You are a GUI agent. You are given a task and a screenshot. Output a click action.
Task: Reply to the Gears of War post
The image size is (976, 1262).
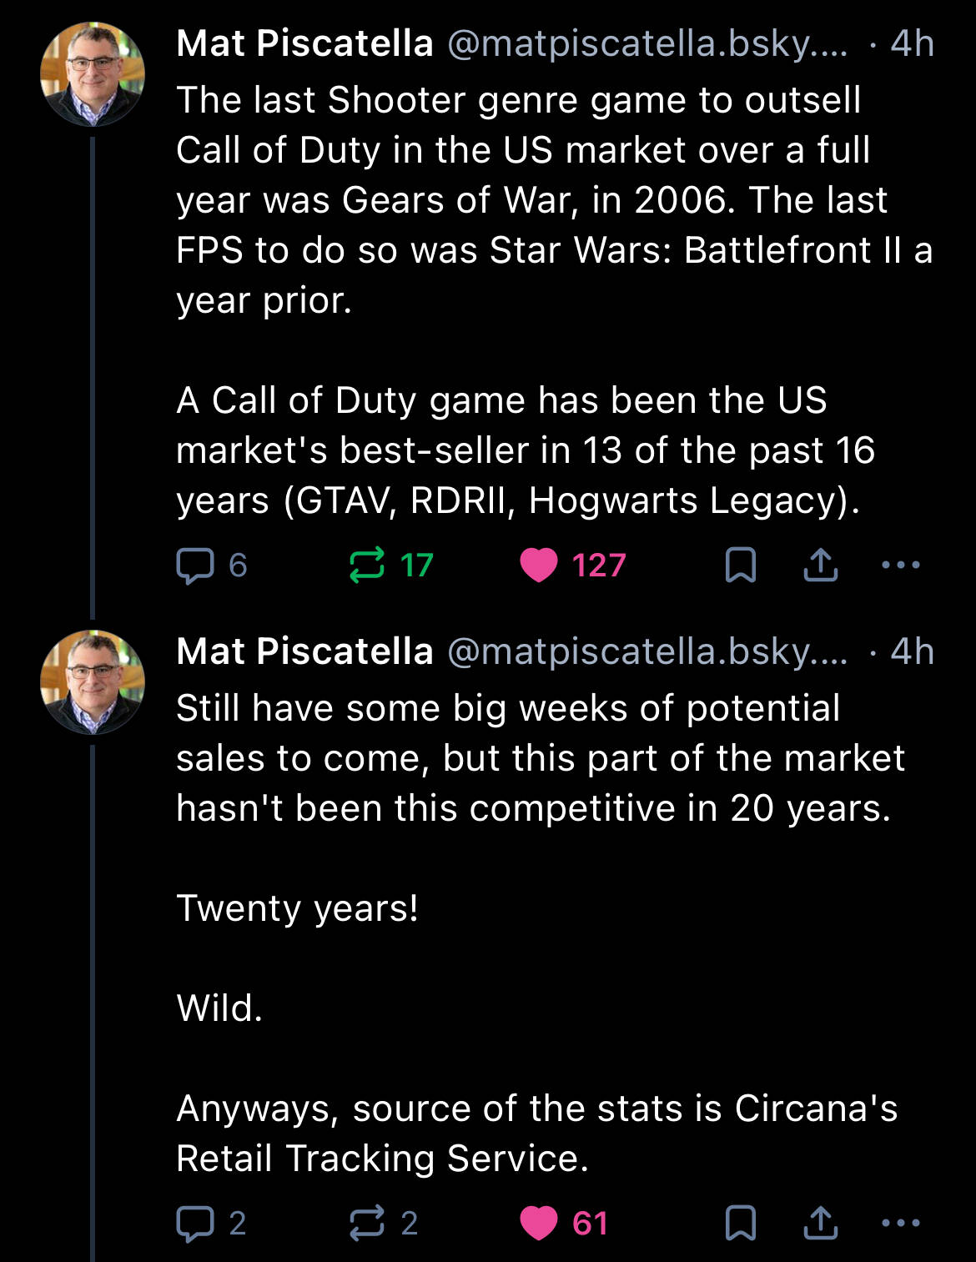tap(196, 566)
